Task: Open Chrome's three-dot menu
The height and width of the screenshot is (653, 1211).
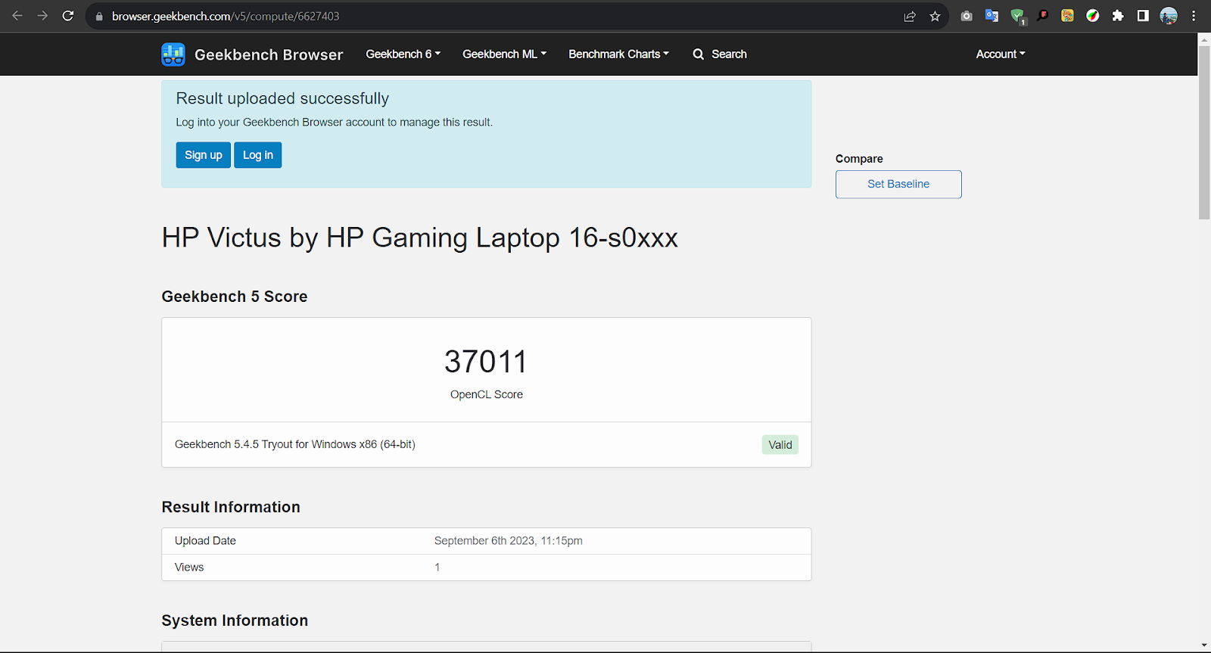Action: (x=1194, y=16)
